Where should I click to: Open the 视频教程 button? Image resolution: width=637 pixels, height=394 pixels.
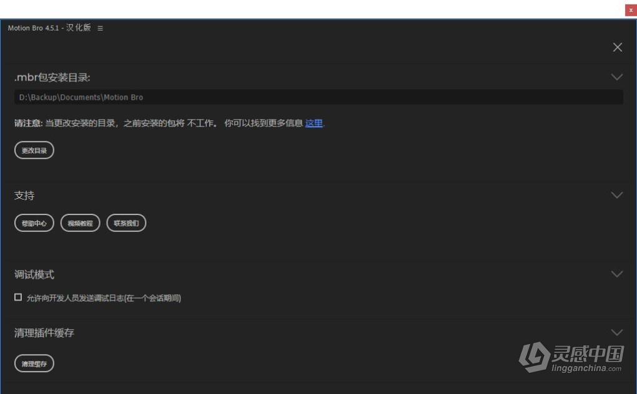[80, 223]
